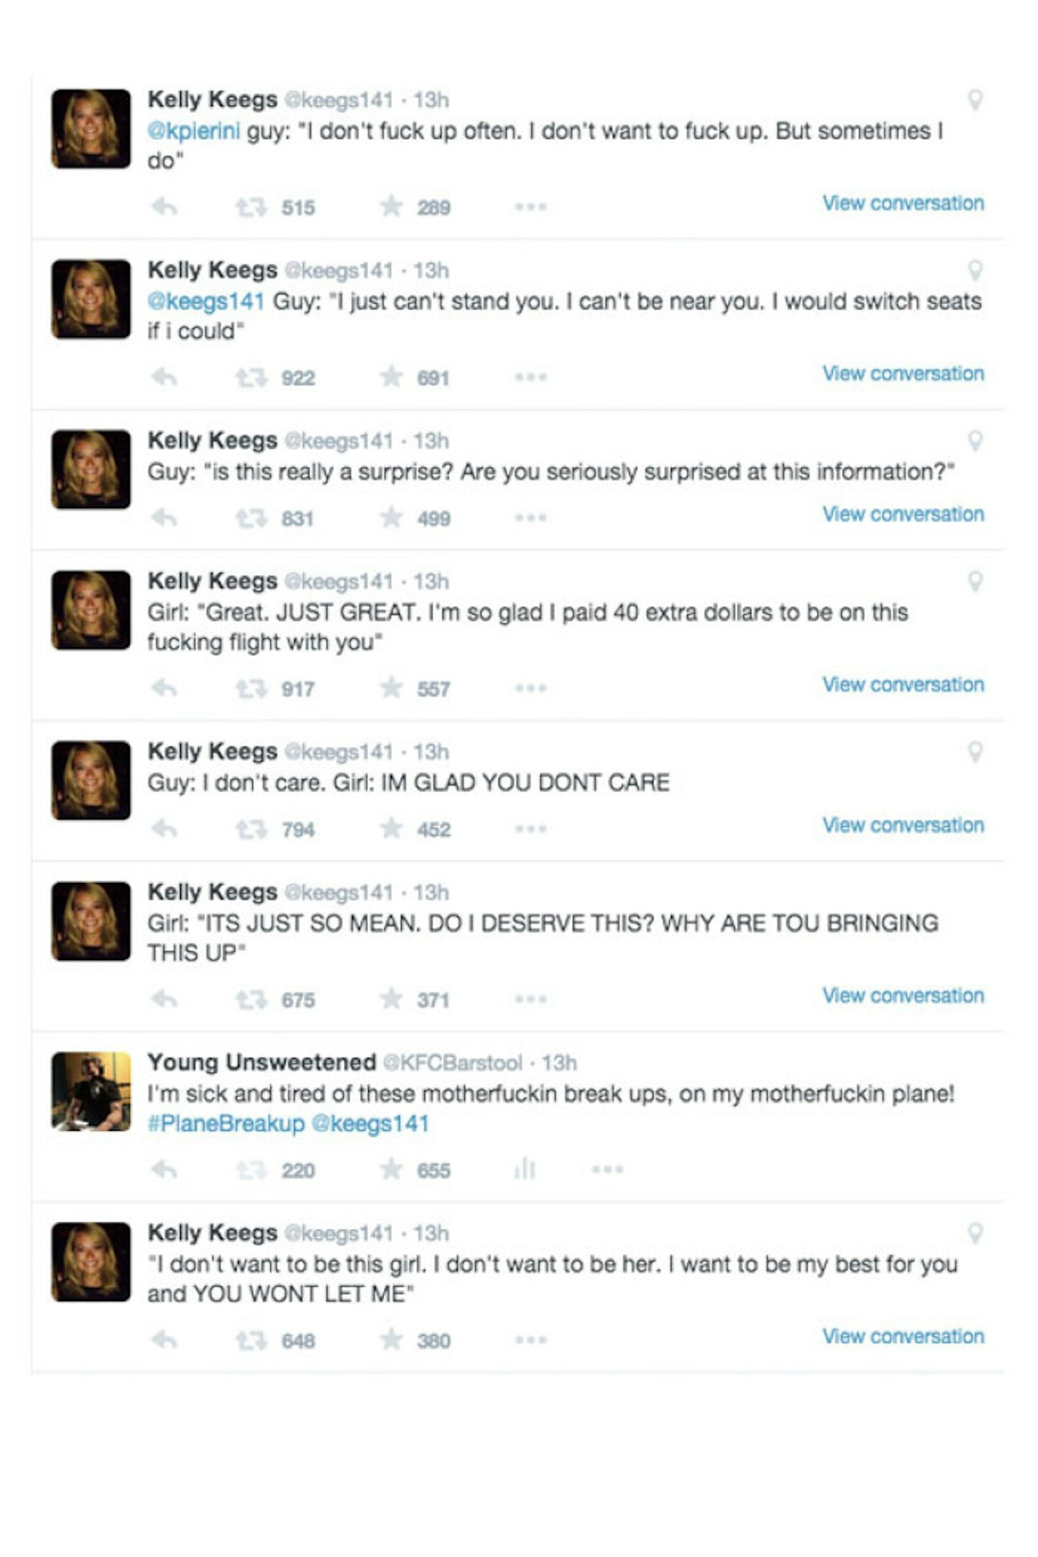Reply to the "I don't fuck up often" tweet
Image resolution: width=1038 pixels, height=1557 pixels.
[x=164, y=208]
